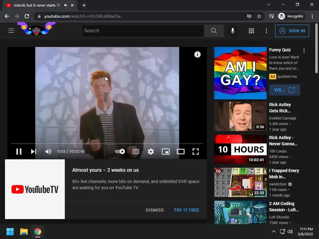Pause the video with the pause button
This screenshot has height=239, width=319.
click(19, 152)
